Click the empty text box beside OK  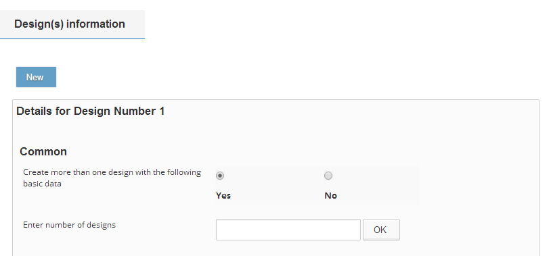[x=288, y=230]
